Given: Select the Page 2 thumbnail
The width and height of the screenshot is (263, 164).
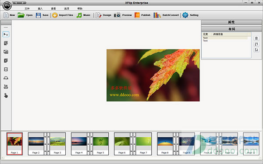Looking at the screenshot, I should coord(36,144).
